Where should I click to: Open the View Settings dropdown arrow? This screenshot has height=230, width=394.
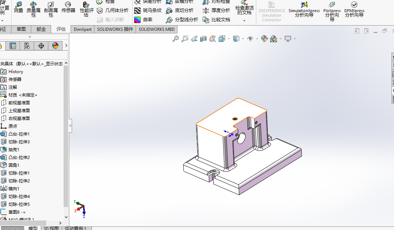coord(295,39)
